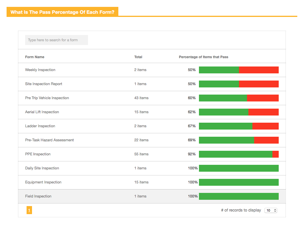The image size is (305, 225).
Task: Select the Daily Site Inspection form name
Action: pyautogui.click(x=42, y=168)
